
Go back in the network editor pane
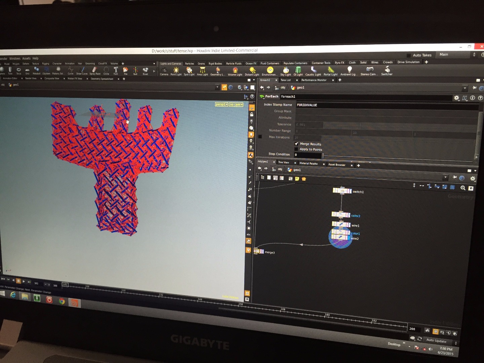[x=259, y=169]
